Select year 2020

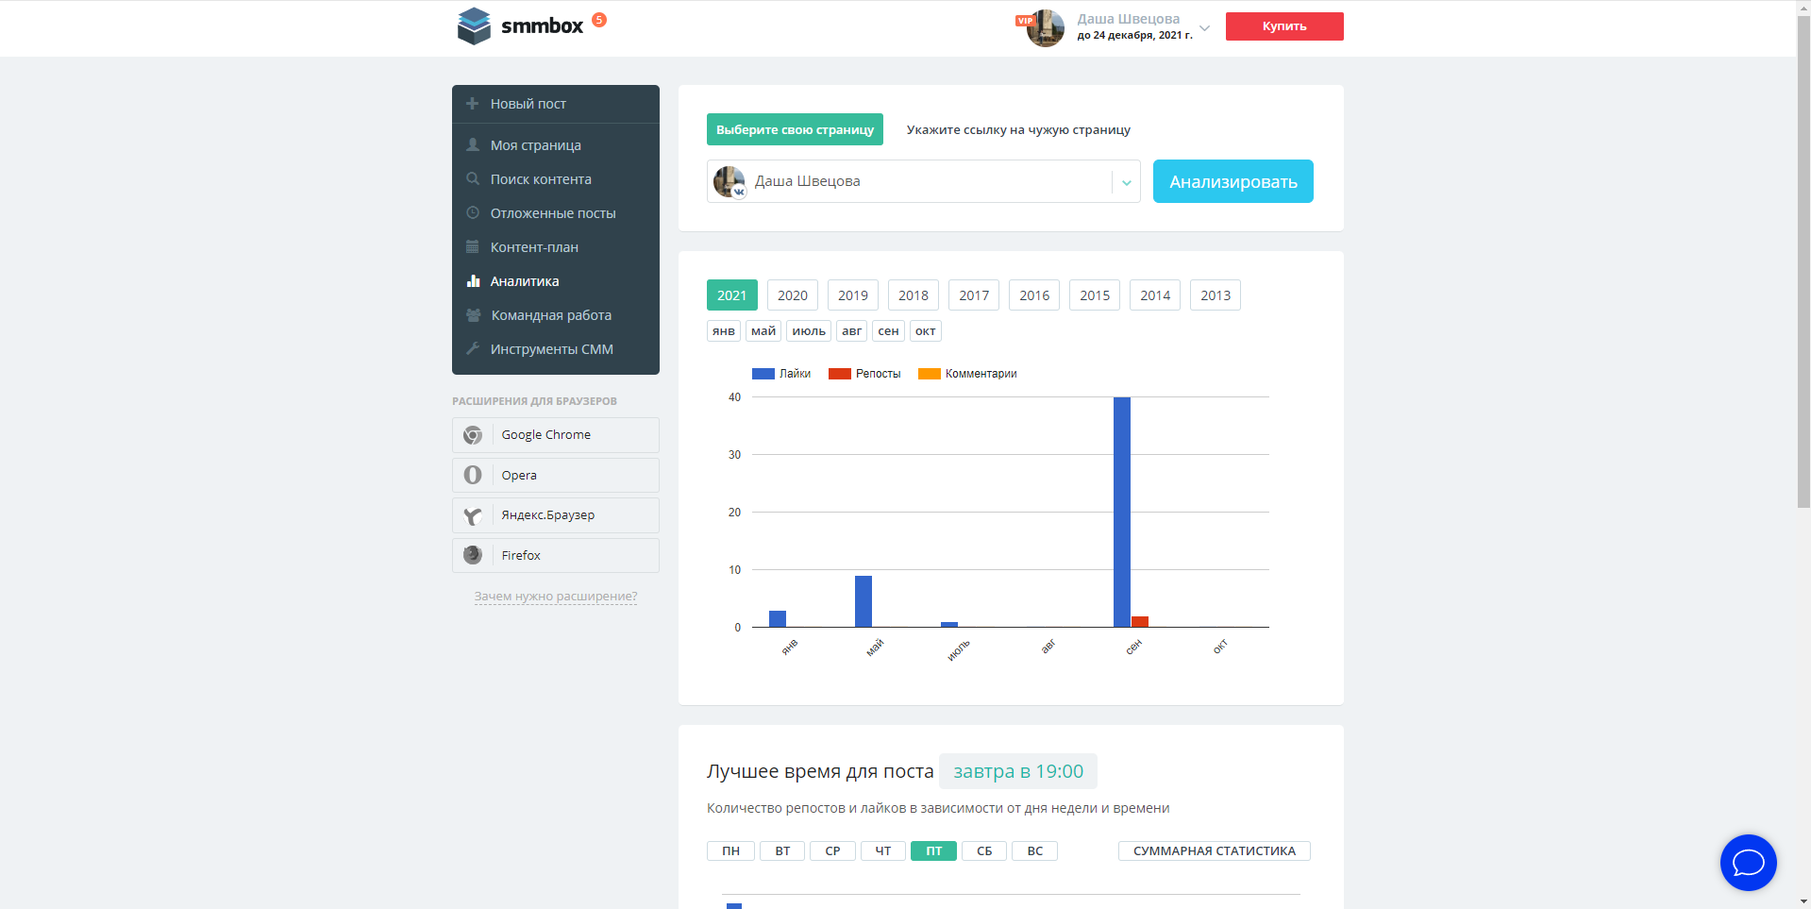[792, 295]
